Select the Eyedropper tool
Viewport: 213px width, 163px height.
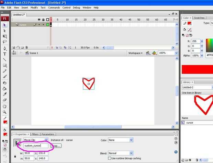pos(4,94)
